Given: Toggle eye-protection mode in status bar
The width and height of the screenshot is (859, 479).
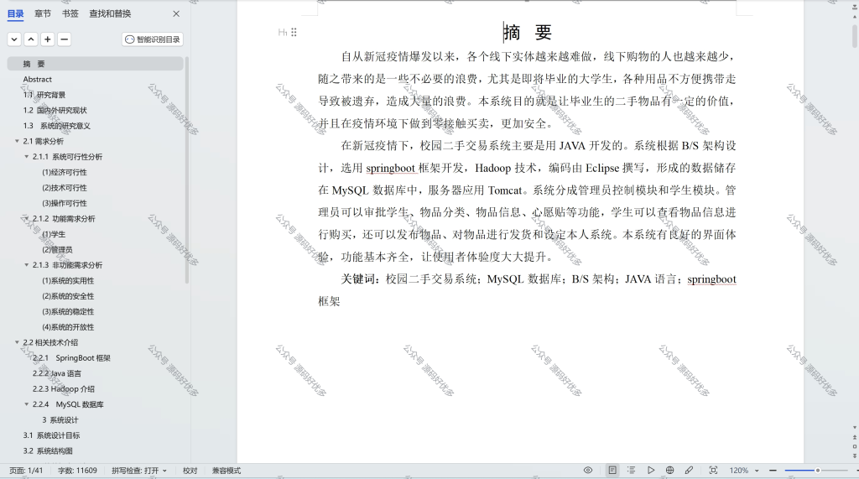Looking at the screenshot, I should (x=588, y=471).
